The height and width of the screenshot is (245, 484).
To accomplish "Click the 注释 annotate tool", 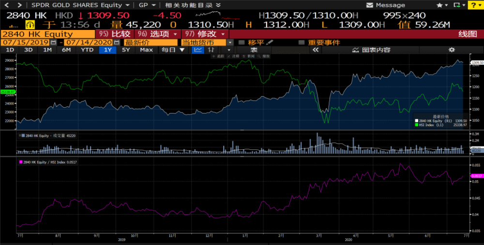I will pos(234,56).
